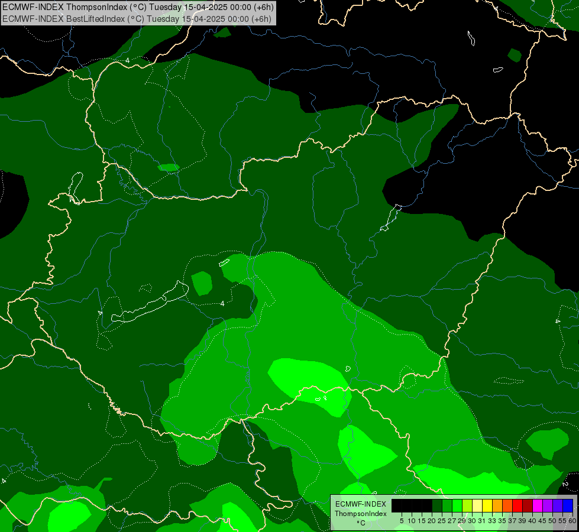This screenshot has height=532, width=579.
Task: Click the lime 29–30 legend swatch
Action: pyautogui.click(x=467, y=505)
